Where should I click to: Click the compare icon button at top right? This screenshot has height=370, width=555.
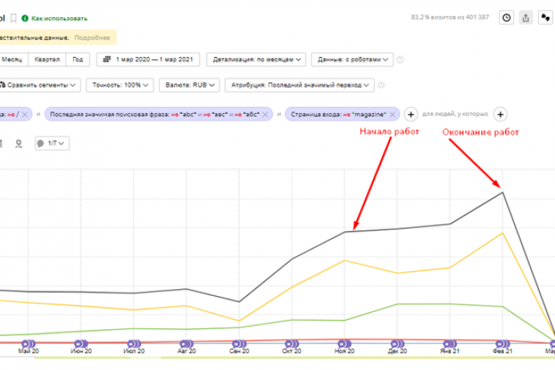click(546, 18)
